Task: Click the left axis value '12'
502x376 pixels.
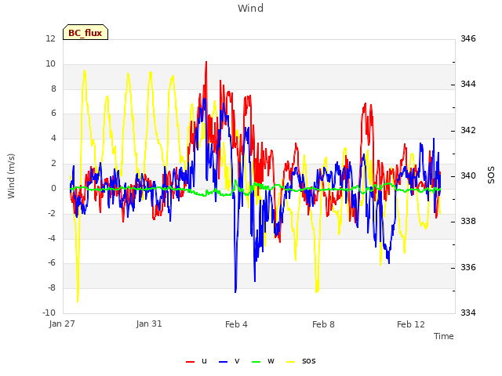Action: [50, 38]
